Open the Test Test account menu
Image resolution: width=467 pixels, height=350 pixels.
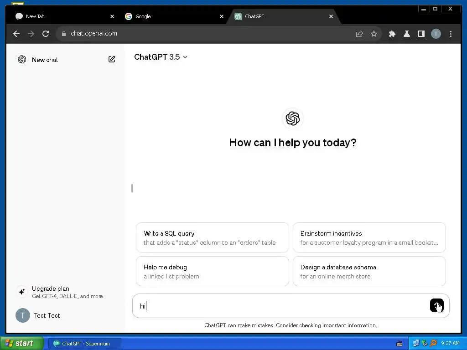tap(66, 315)
